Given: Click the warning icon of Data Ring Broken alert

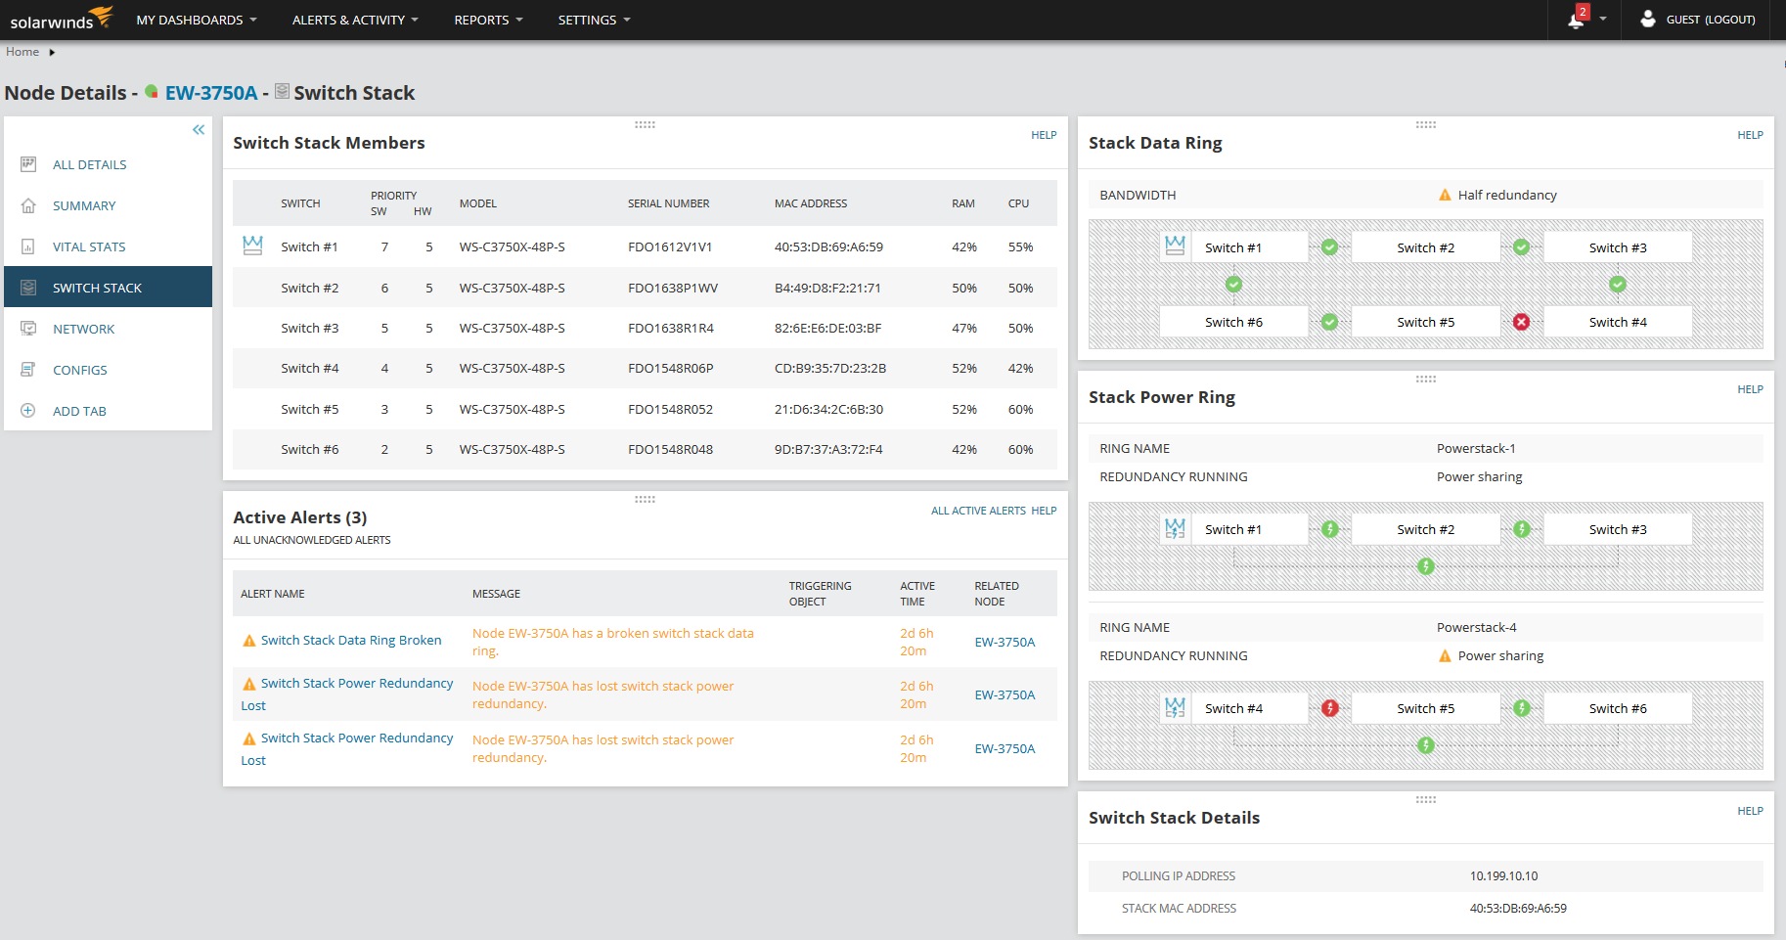Looking at the screenshot, I should click(x=248, y=641).
